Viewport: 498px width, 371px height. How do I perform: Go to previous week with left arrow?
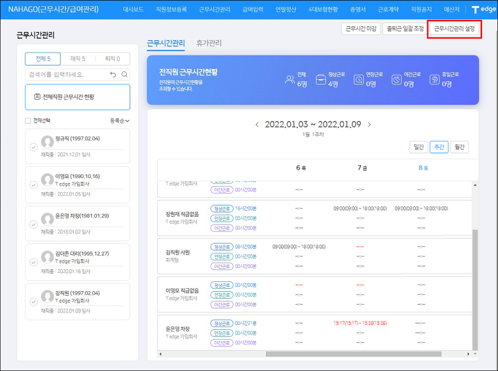click(x=257, y=124)
